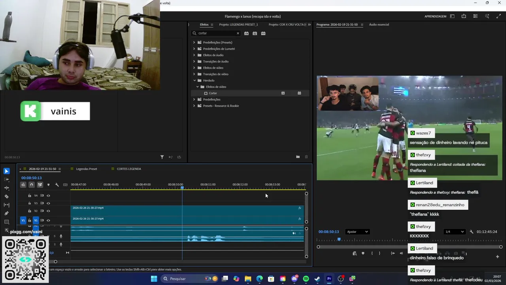The height and width of the screenshot is (285, 506).
Task: Expand Transições de áudio folder
Action: click(x=194, y=61)
